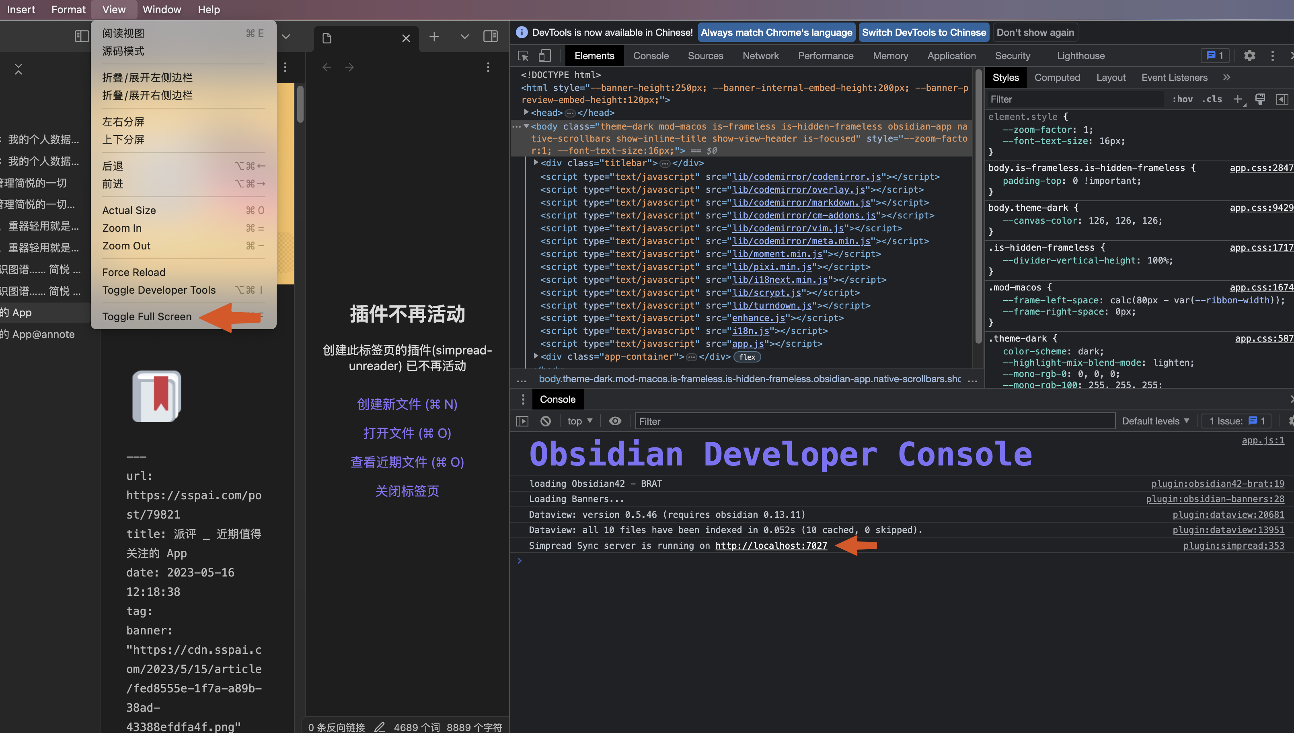Switch to the Computed tab
This screenshot has height=733, width=1294.
(1057, 77)
